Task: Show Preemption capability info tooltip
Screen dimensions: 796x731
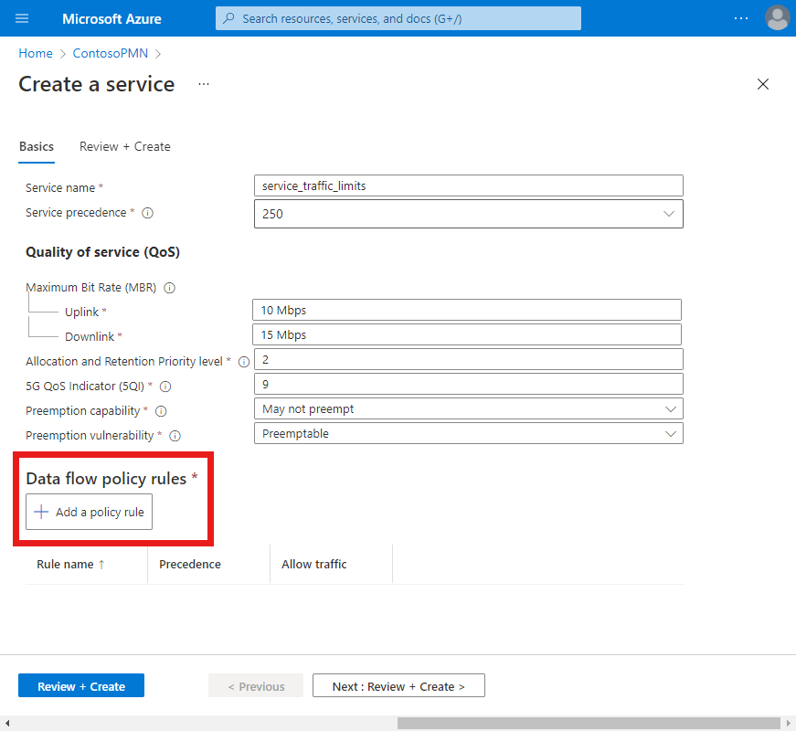Action: pyautogui.click(x=160, y=411)
